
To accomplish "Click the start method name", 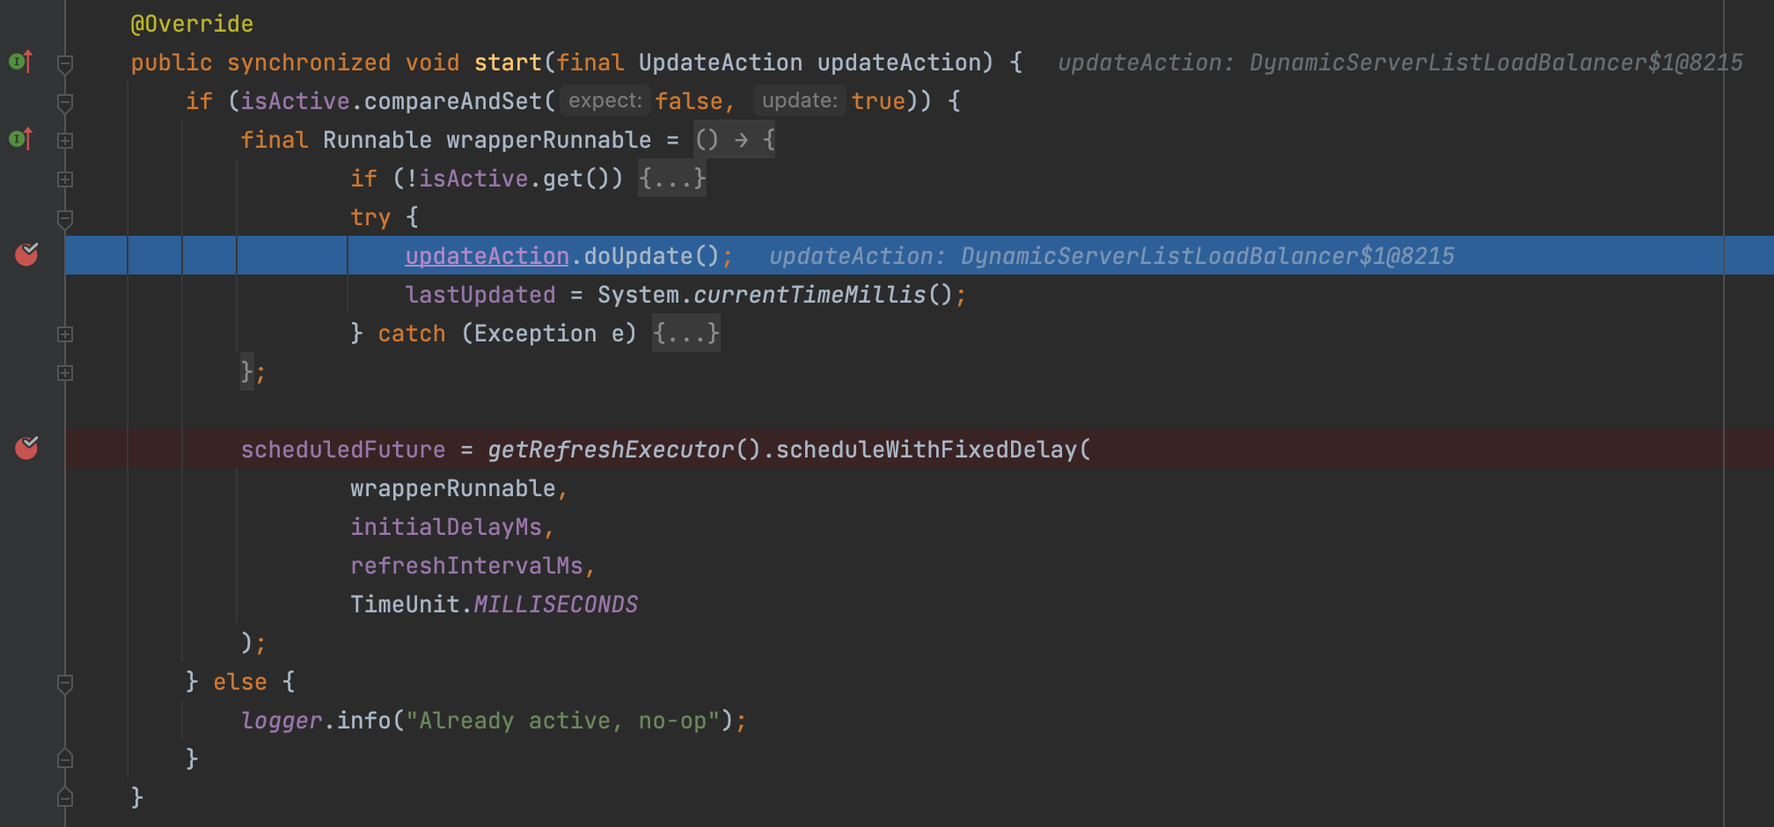I will tap(508, 62).
